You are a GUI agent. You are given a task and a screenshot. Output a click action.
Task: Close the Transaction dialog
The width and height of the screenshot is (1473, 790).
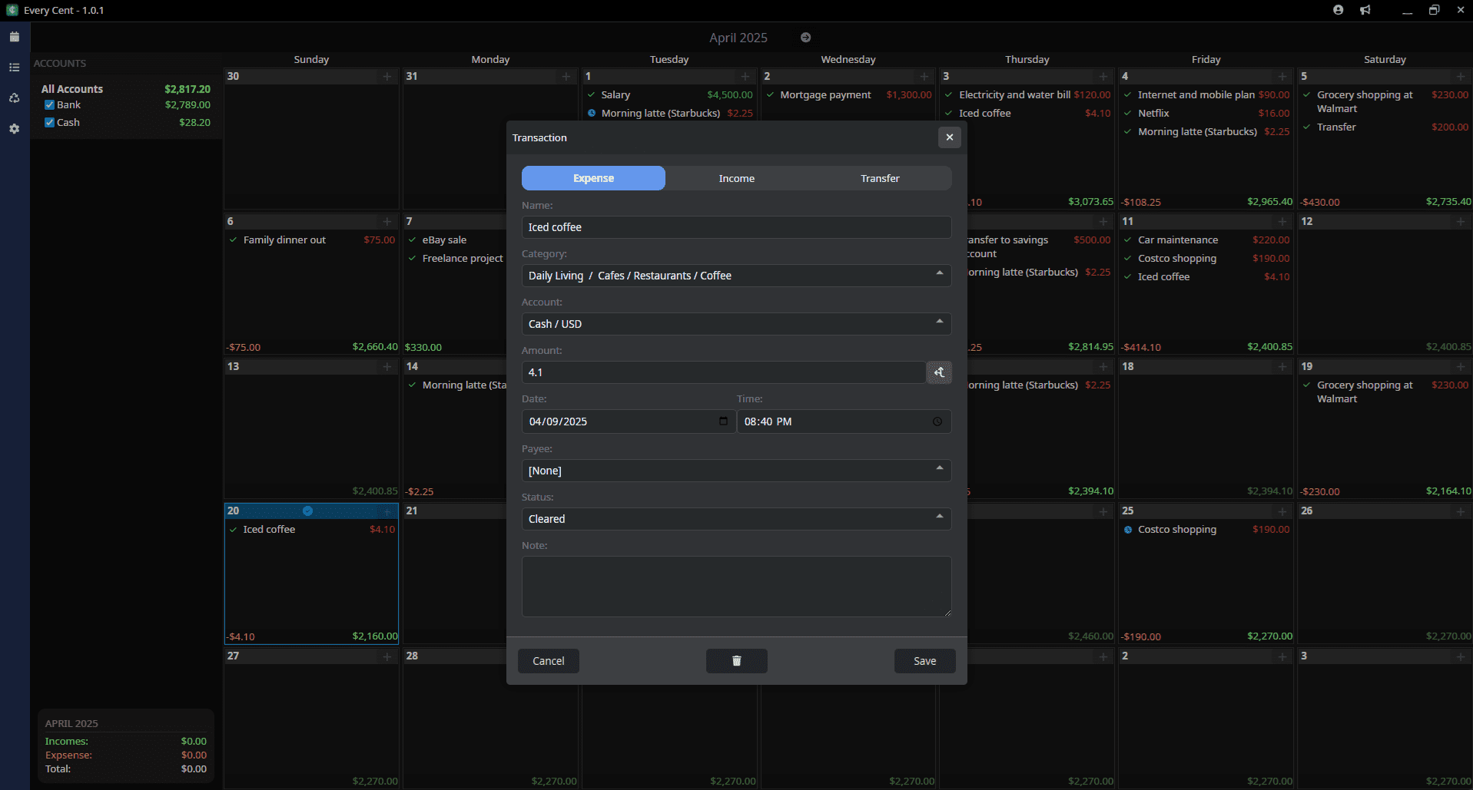pyautogui.click(x=950, y=137)
